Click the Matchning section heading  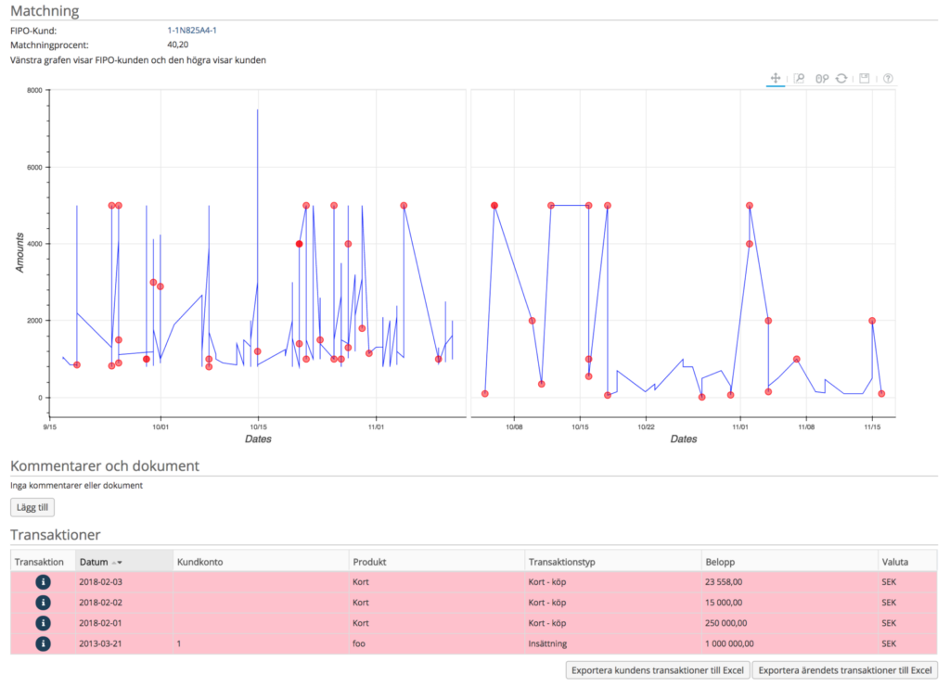(45, 11)
